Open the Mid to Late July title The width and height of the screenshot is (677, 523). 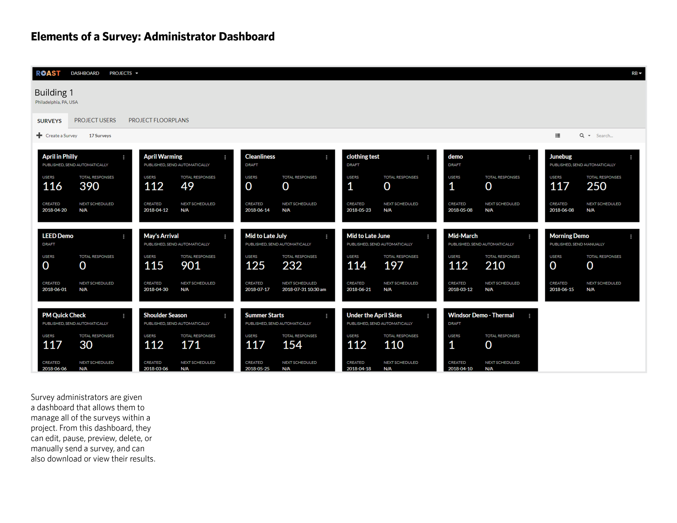(266, 236)
